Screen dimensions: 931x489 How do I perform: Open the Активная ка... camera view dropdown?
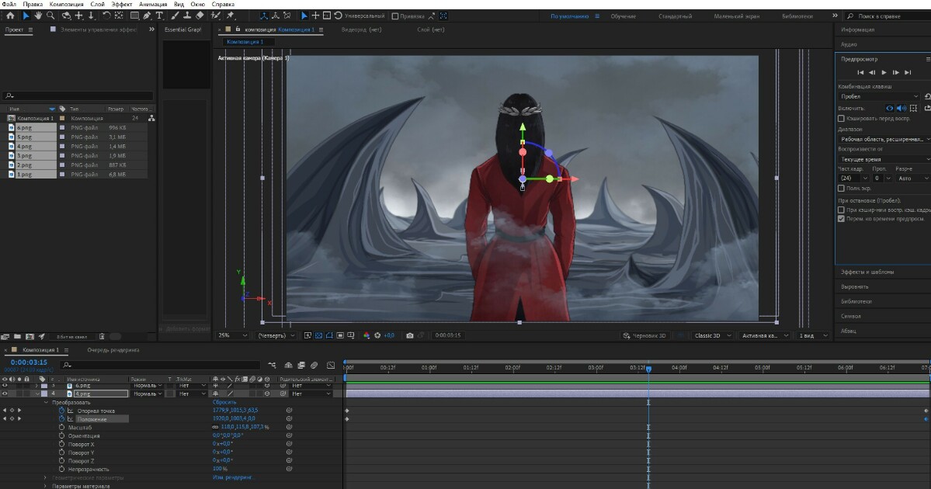pos(765,335)
